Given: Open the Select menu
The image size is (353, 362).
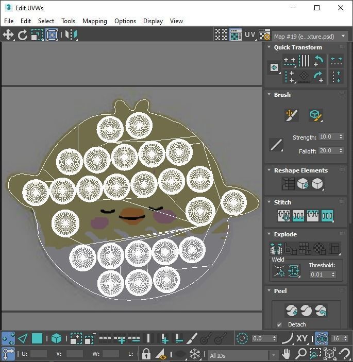Looking at the screenshot, I should click(46, 21).
